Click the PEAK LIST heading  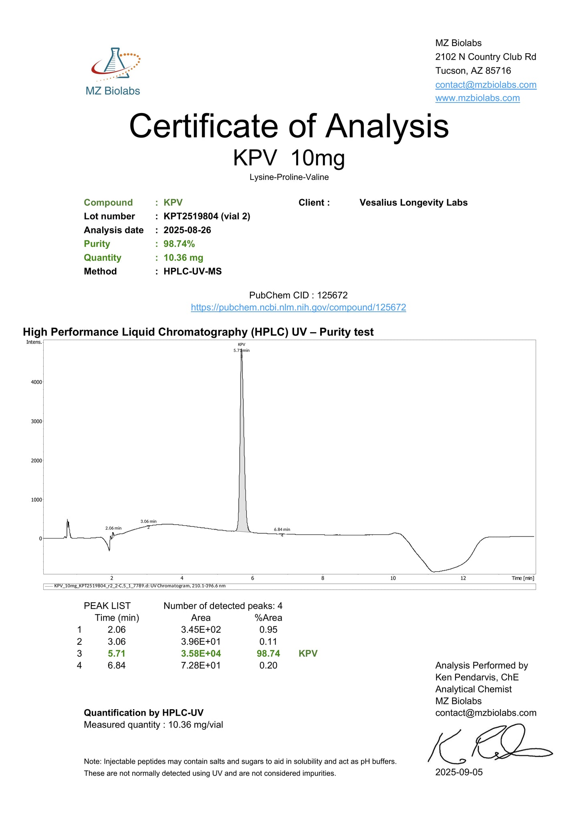pos(107,606)
